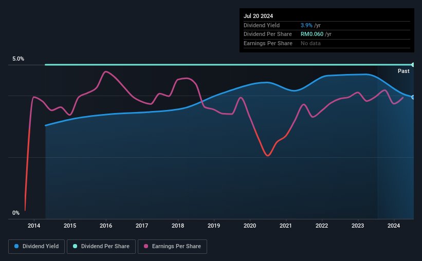Click the 3.9% dividend yield value
The height and width of the screenshot is (261, 422).
(306, 25)
